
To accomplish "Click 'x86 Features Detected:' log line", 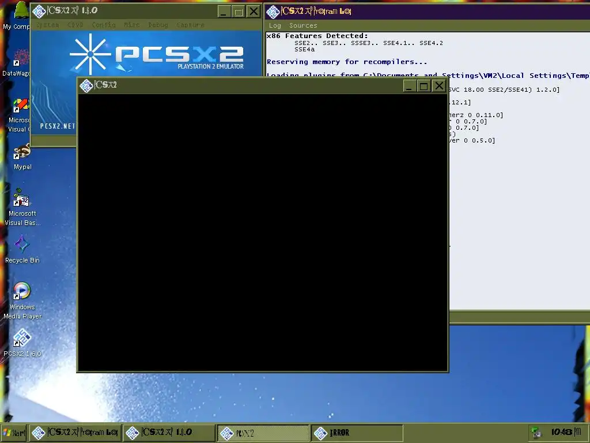I will click(317, 36).
